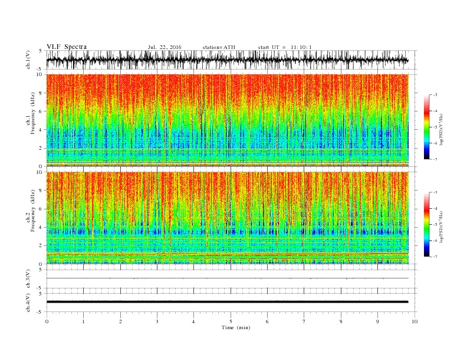Image resolution: width=467 pixels, height=361 pixels.
Task: Click the ch.2 frequency spectrogram
Action: (x=228, y=218)
